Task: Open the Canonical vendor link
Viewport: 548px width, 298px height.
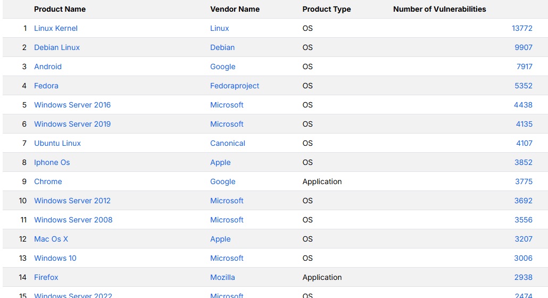Action: 228,143
